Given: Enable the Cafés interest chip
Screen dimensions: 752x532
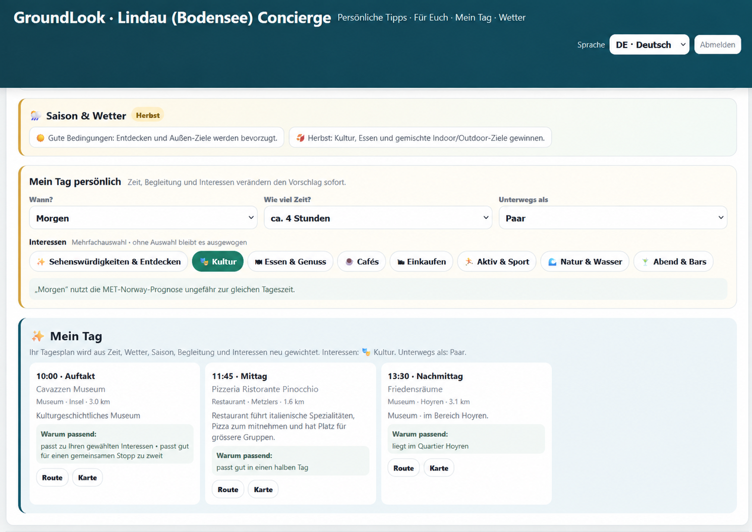Looking at the screenshot, I should [x=362, y=261].
